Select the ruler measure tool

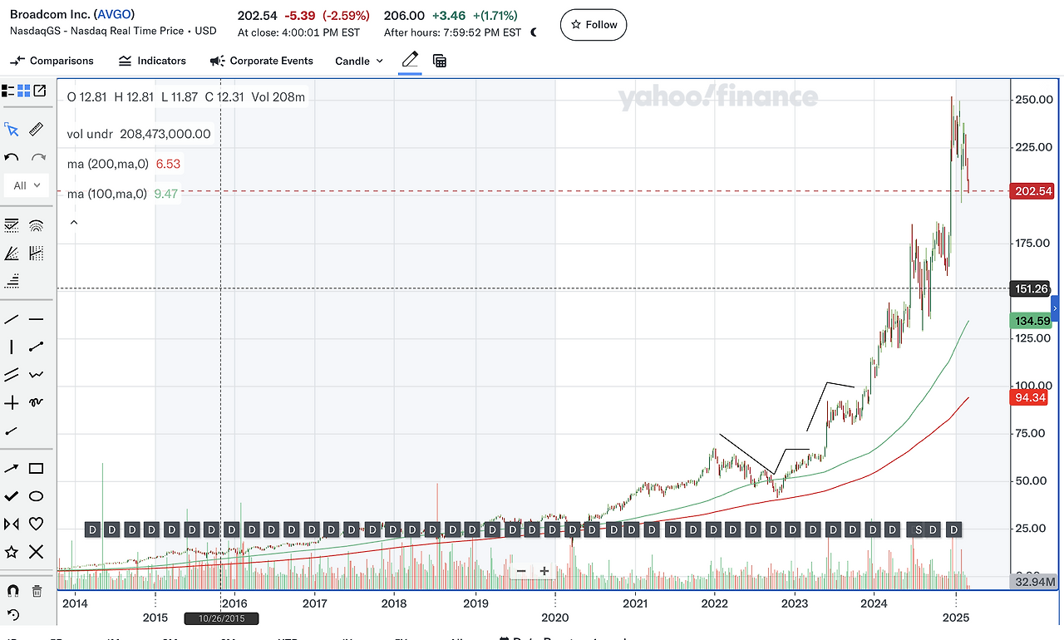point(37,129)
